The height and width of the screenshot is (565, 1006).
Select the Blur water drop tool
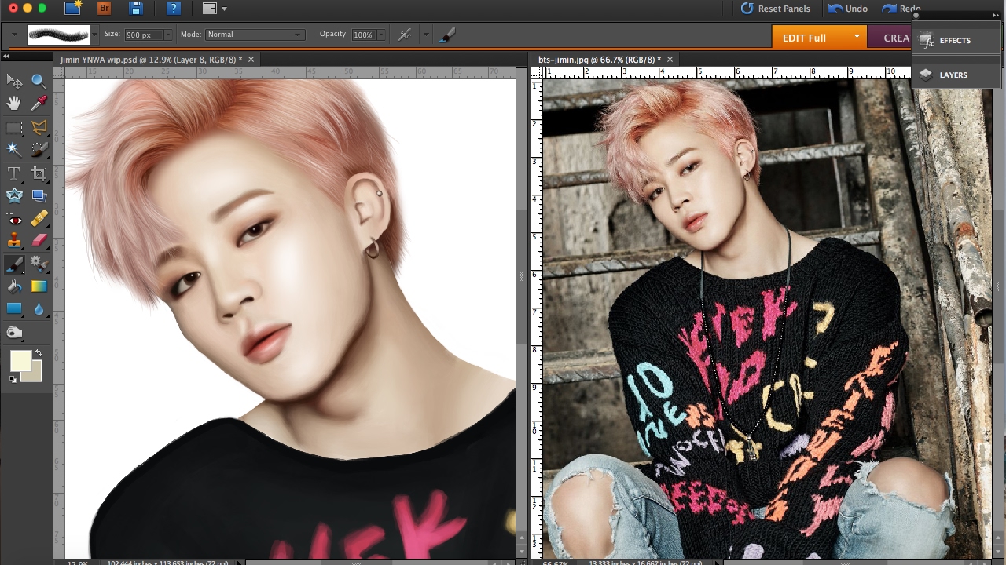[x=39, y=308]
